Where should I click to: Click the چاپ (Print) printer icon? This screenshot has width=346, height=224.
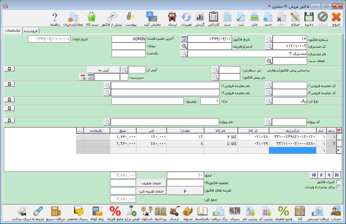tap(254, 17)
